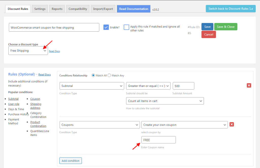260x168 pixels.
Task: Click the 'Quantities/Line items' list entry
Action: coord(40,133)
